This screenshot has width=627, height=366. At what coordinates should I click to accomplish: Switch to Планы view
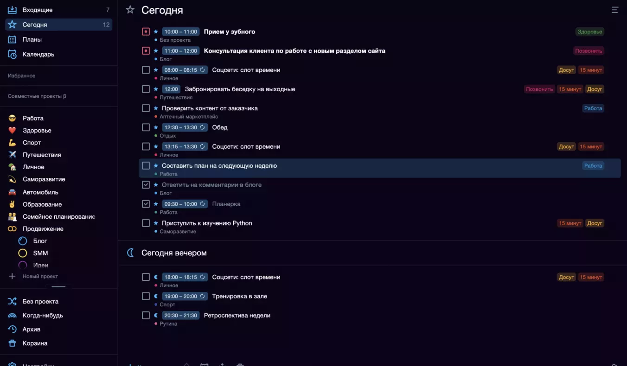[x=59, y=39]
